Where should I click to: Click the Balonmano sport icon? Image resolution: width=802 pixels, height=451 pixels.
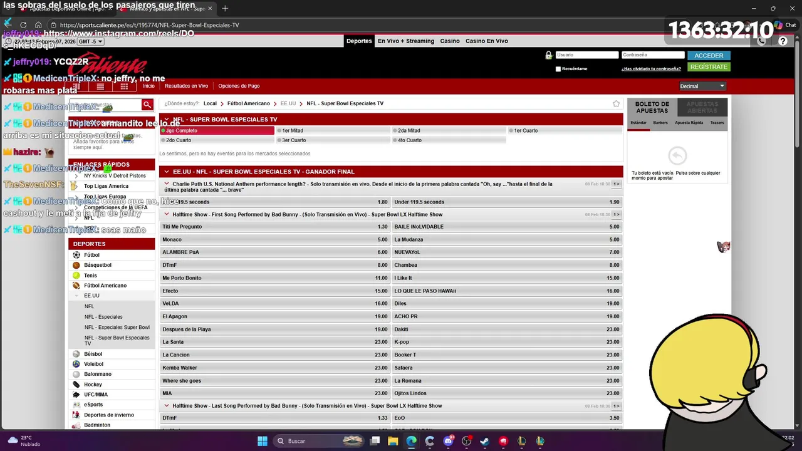(x=76, y=374)
